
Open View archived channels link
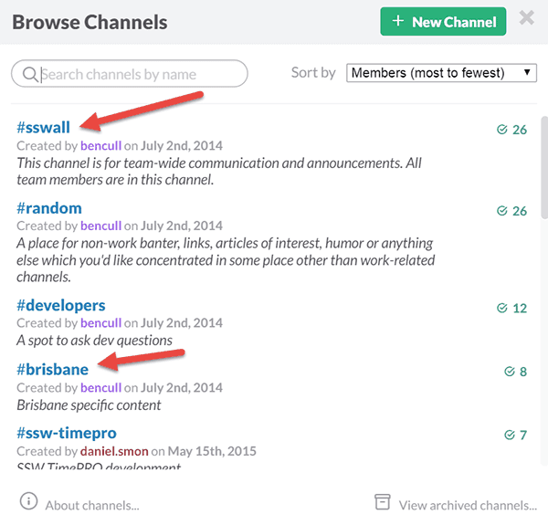click(x=468, y=504)
